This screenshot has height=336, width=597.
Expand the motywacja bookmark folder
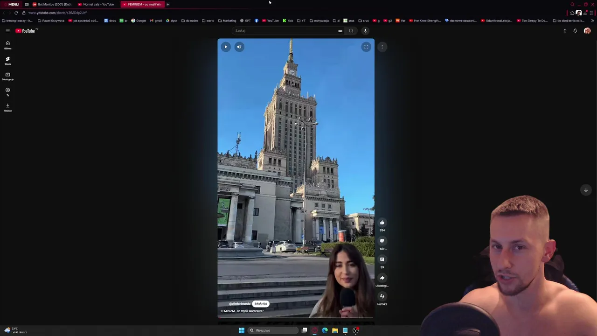click(319, 21)
